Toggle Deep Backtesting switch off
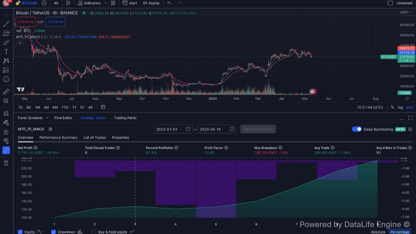Screen dimensions: 416x234 click(x=357, y=129)
